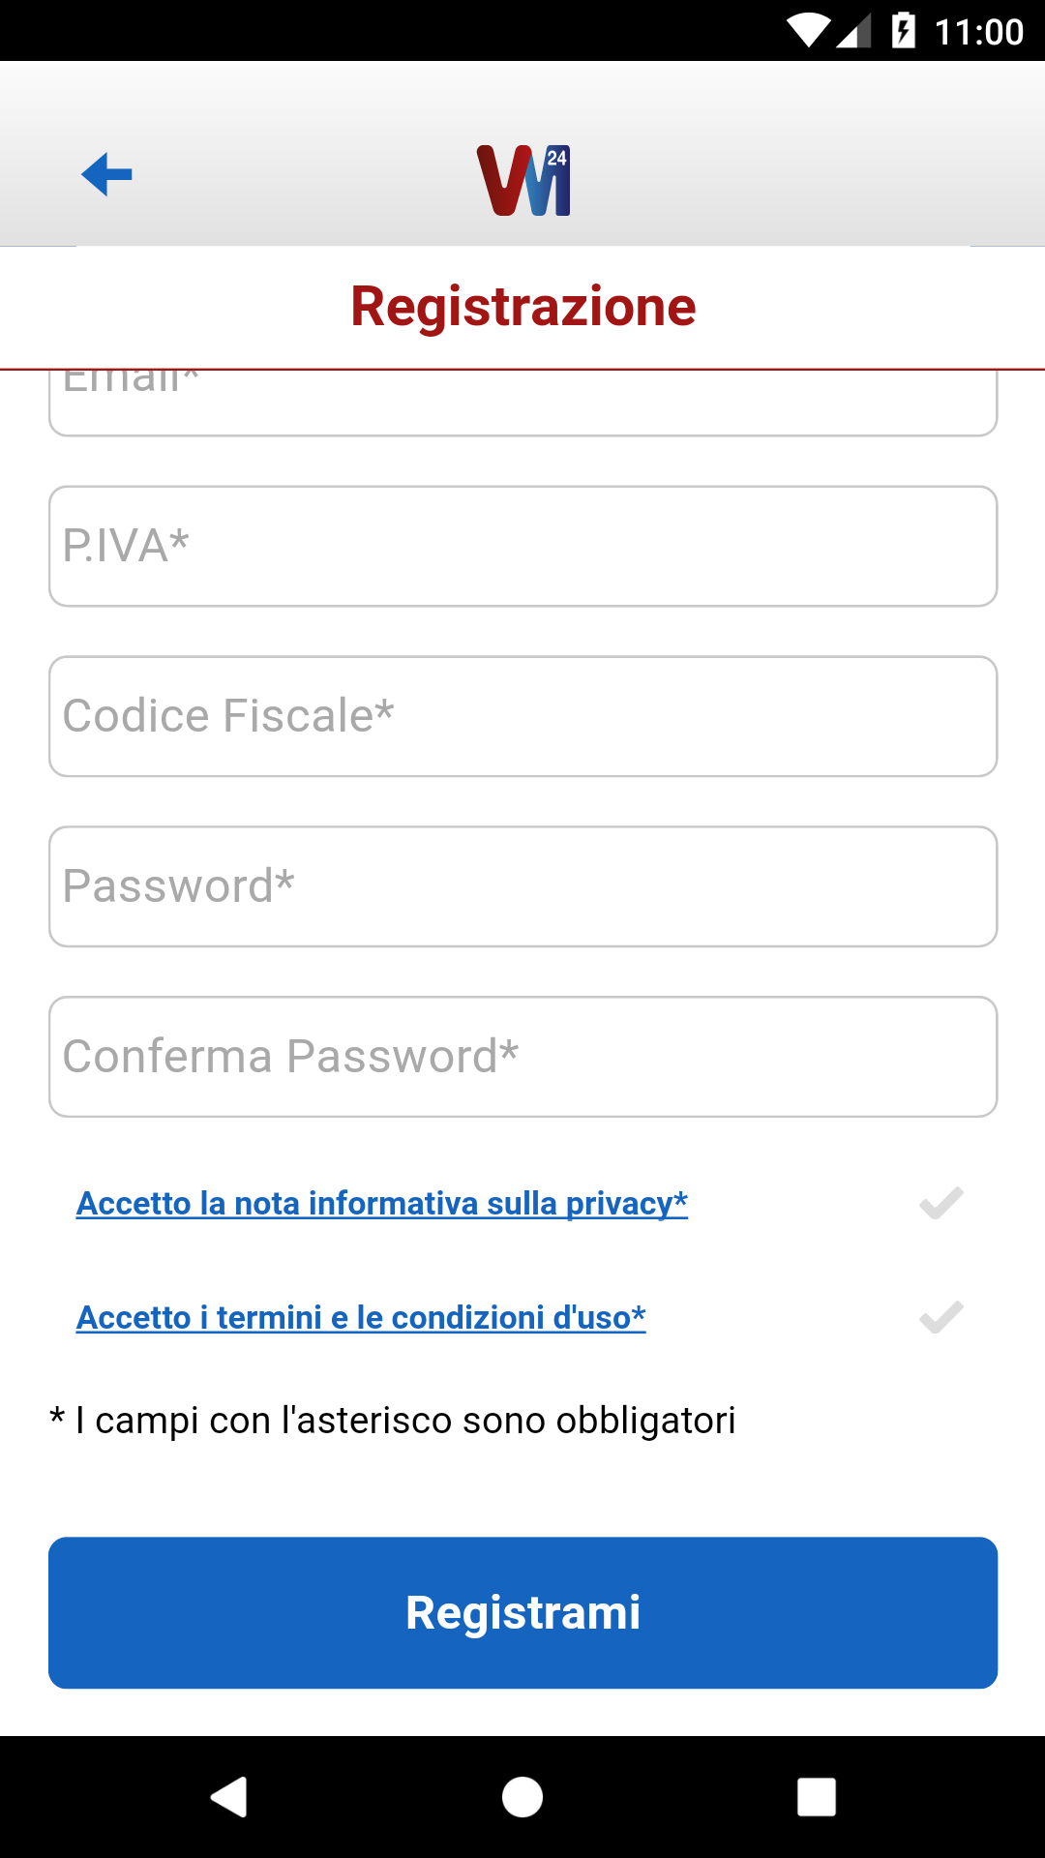
Task: Tap the Android home circle button
Action: coord(522,1797)
